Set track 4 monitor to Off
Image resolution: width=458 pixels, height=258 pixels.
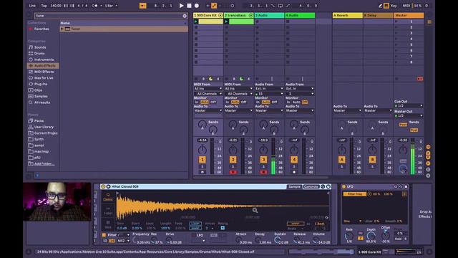[x=305, y=102]
